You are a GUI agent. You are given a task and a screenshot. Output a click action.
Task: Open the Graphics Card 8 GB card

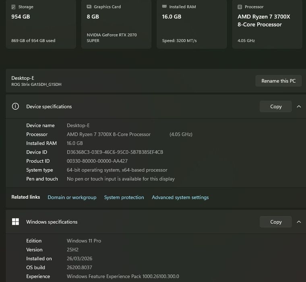click(116, 24)
